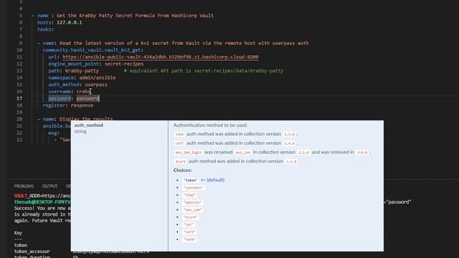Click the value 'secret-recipes' in the editor
This screenshot has width=459, height=258.
[x=124, y=64]
